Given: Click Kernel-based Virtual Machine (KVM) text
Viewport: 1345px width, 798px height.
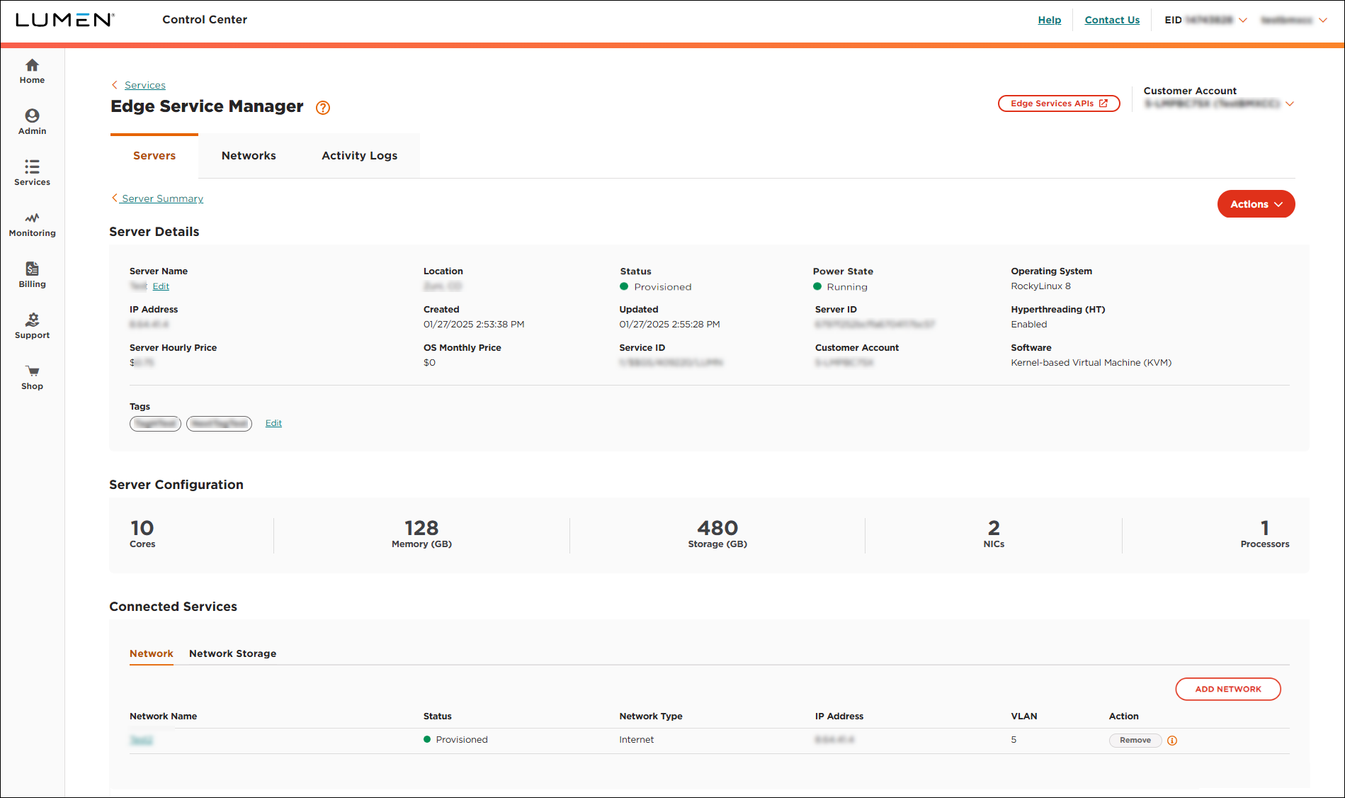Looking at the screenshot, I should (x=1091, y=363).
